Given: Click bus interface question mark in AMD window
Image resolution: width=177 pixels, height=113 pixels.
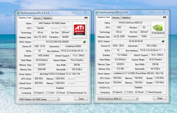Looking at the screenshot, I should point(86,51).
